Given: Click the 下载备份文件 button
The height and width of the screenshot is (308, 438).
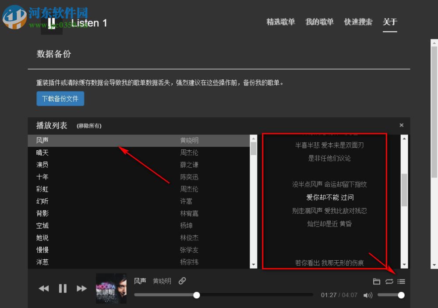Looking at the screenshot, I should (x=60, y=99).
